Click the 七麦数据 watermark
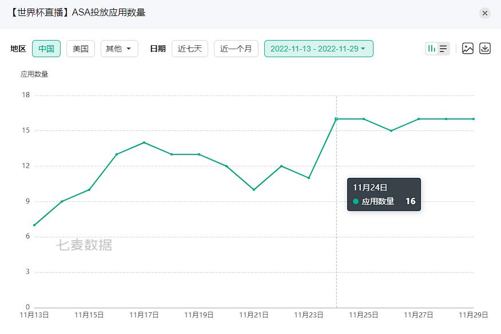Viewport: 501px width, 334px height. click(x=84, y=245)
